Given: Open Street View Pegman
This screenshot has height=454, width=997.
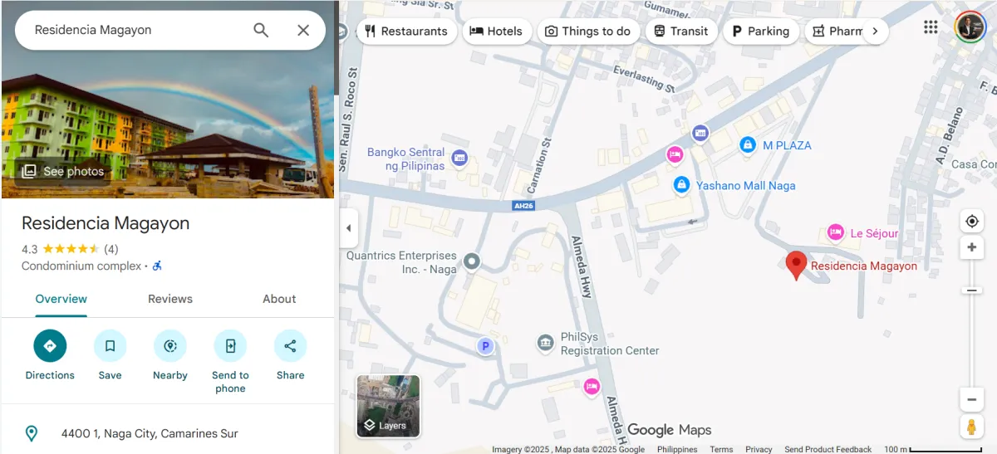Looking at the screenshot, I should click(x=972, y=427).
